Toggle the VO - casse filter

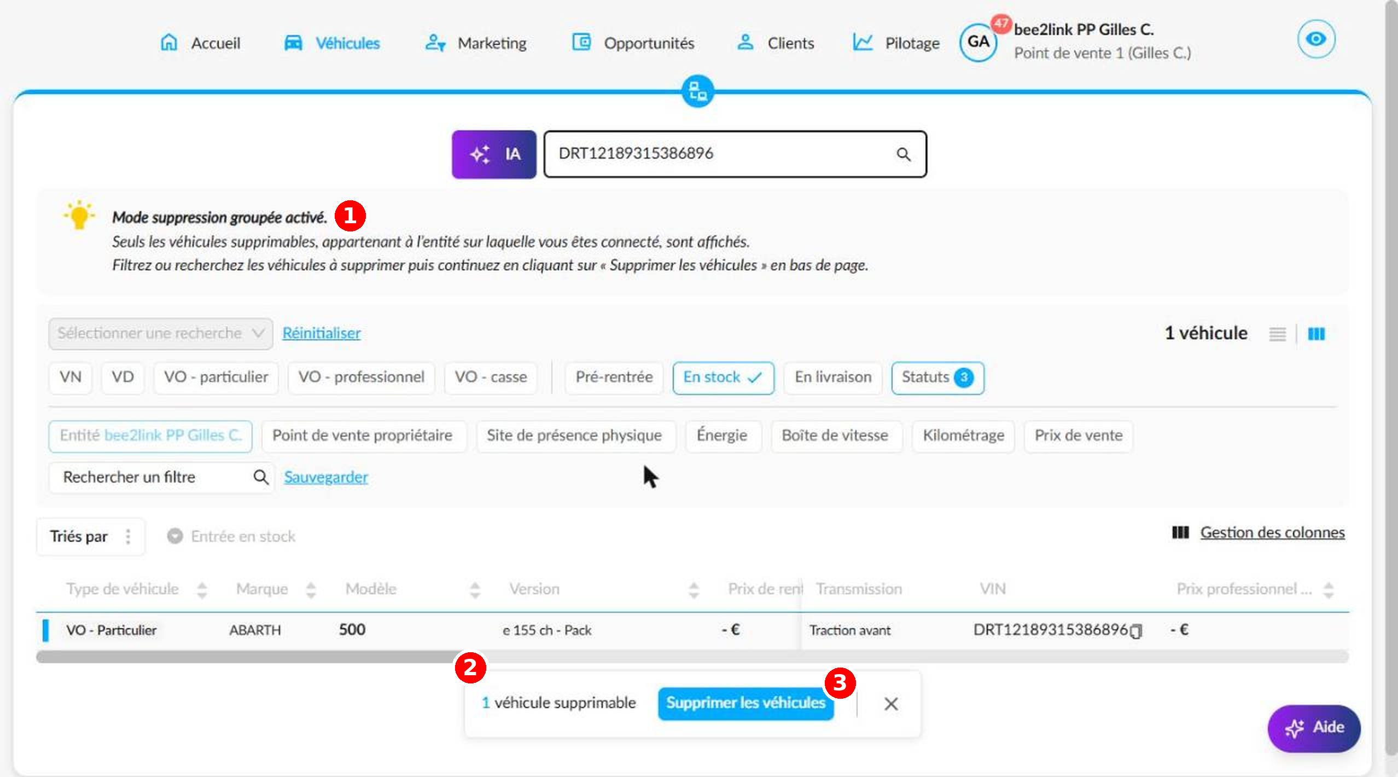point(491,378)
